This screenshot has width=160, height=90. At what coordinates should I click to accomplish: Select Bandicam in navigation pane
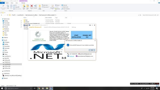(x=6, y=29)
